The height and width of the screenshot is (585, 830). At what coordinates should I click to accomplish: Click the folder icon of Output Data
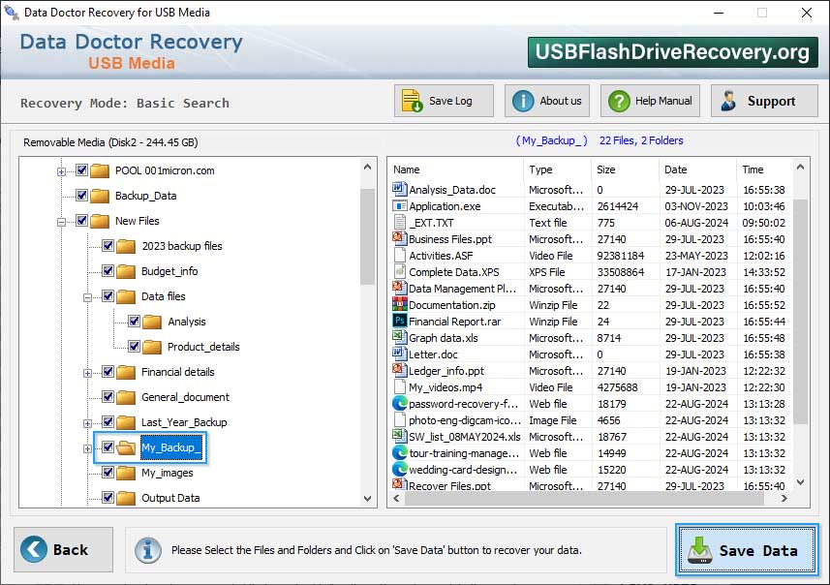(x=126, y=498)
